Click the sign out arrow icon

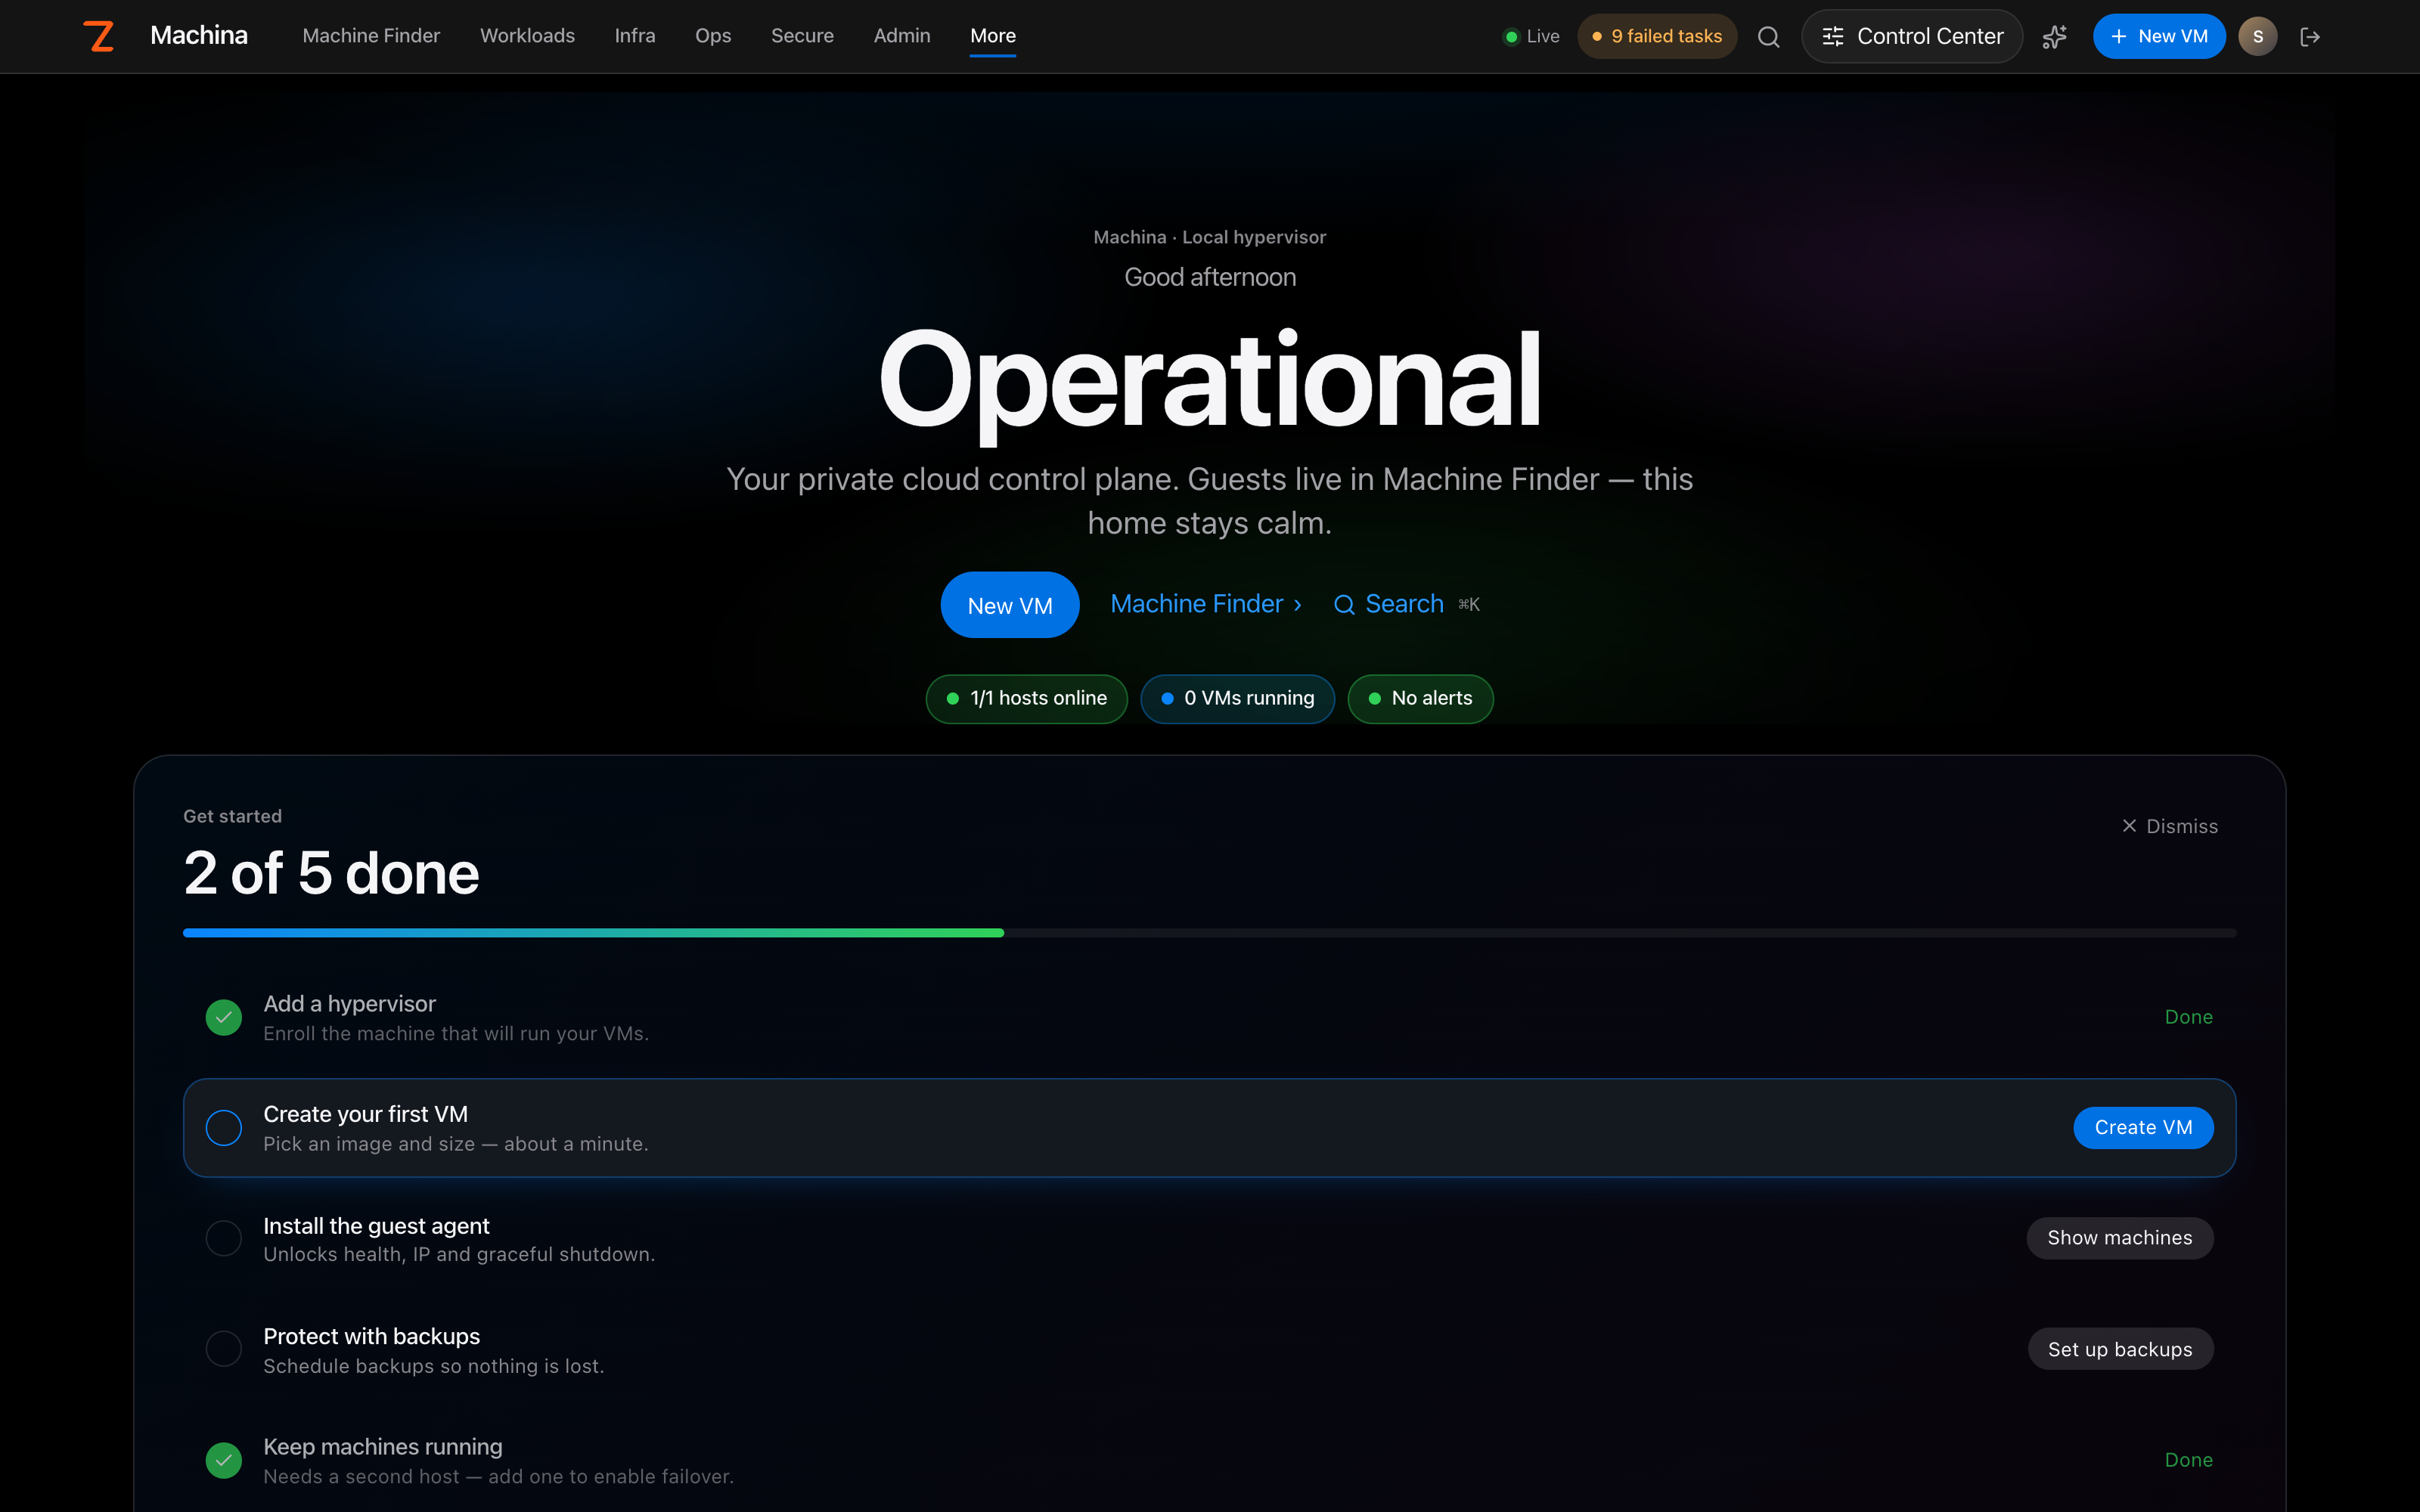2310,37
